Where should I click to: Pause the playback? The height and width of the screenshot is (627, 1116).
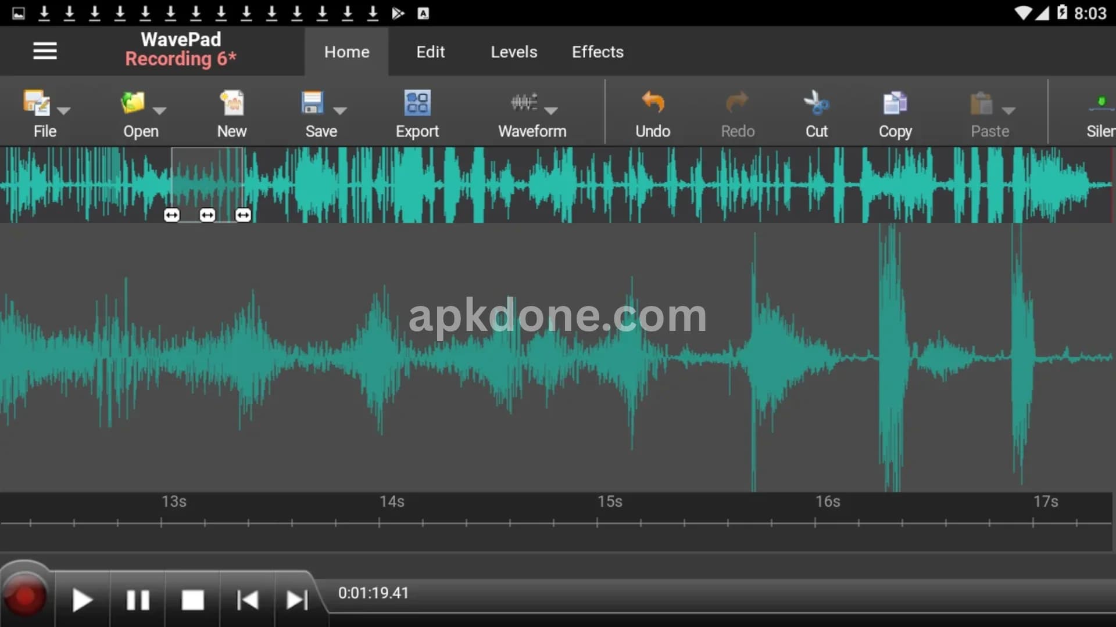138,600
